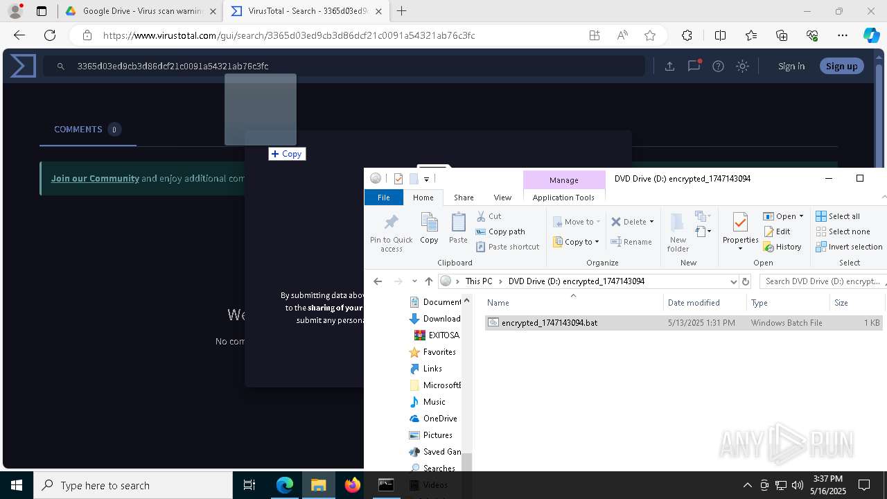Image resolution: width=887 pixels, height=499 pixels.
Task: Select encrypted_1747143094.bat file
Action: coord(684,323)
